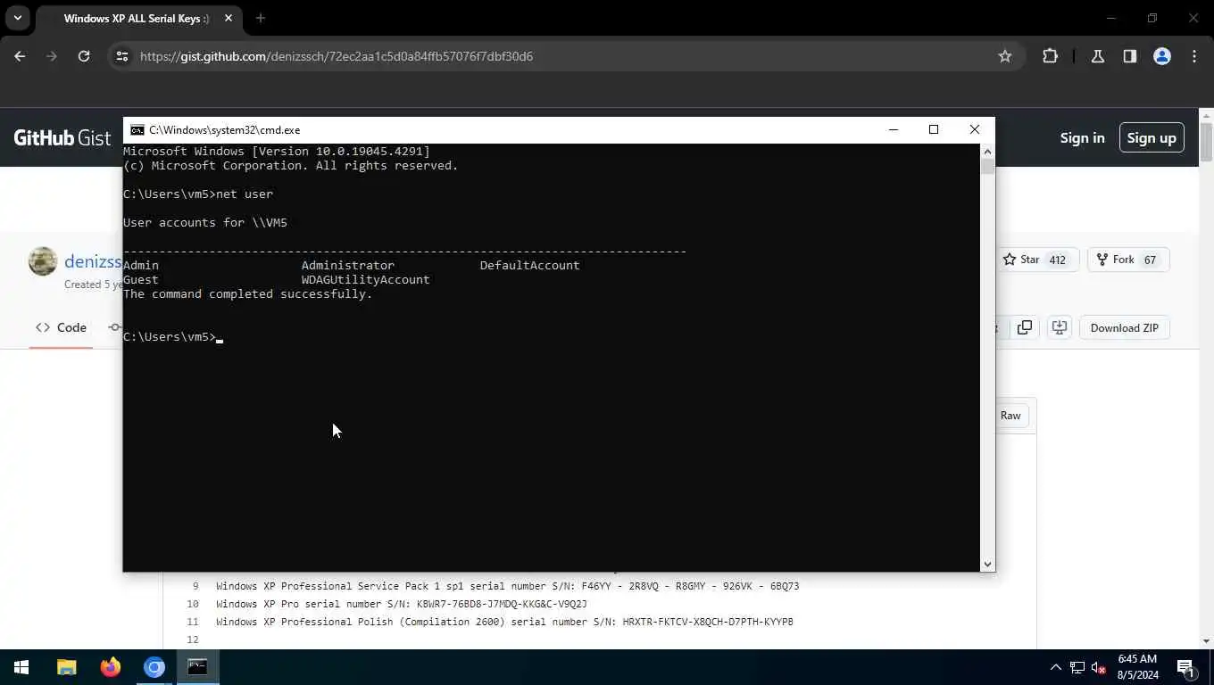Open denizssch author profile link

(93, 261)
